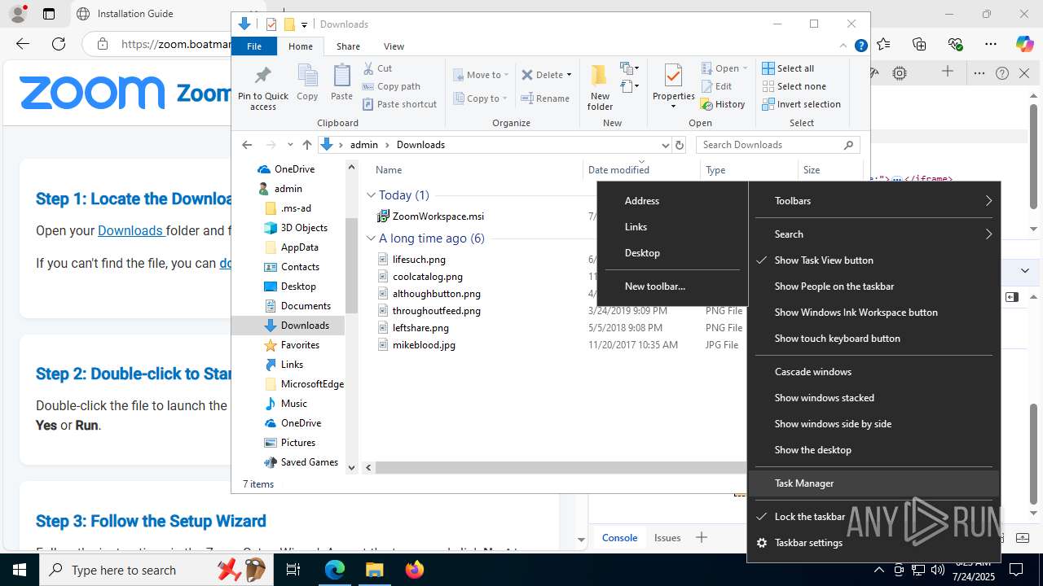This screenshot has width=1043, height=586.
Task: Open the Edge Copilot icon
Action: (x=1024, y=44)
